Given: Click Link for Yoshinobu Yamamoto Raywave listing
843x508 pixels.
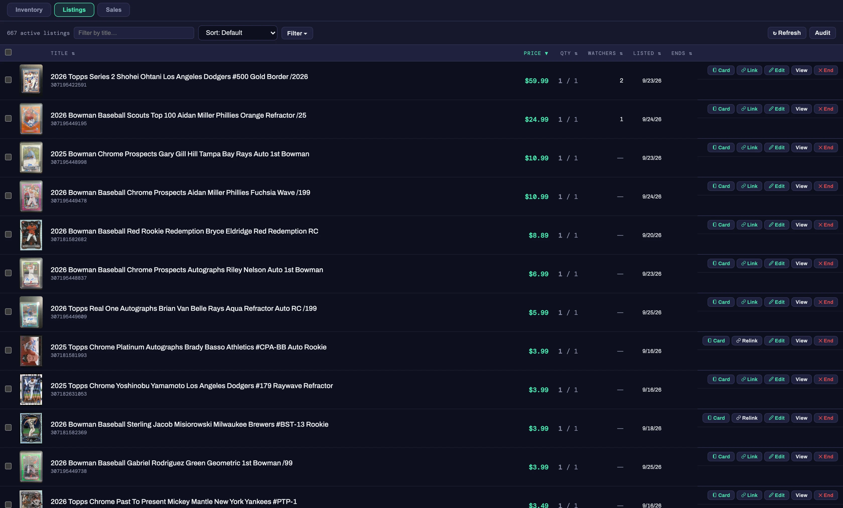Looking at the screenshot, I should tap(749, 379).
